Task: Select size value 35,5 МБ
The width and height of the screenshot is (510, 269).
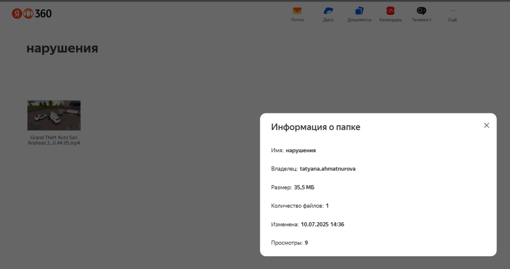Action: point(304,187)
